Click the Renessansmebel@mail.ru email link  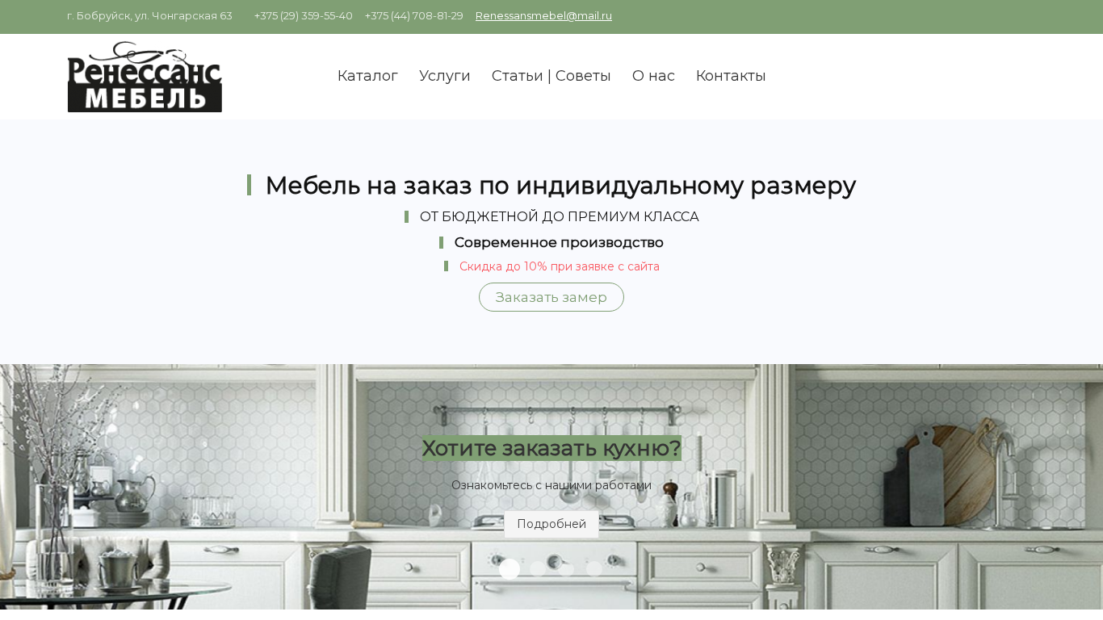(x=543, y=16)
